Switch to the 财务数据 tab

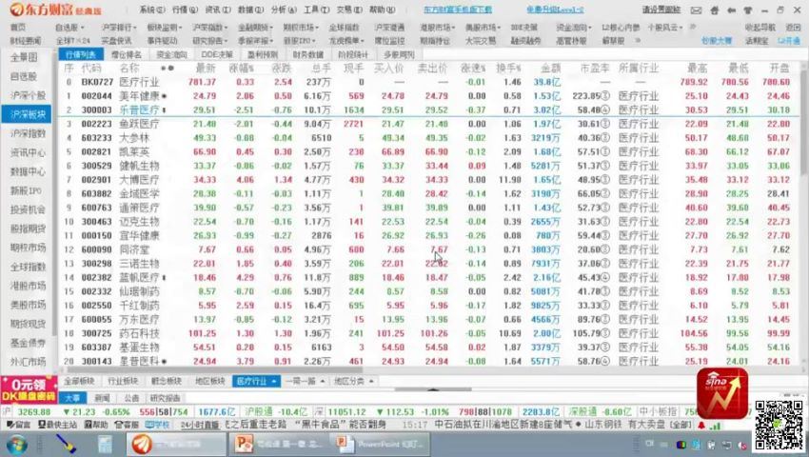[308, 54]
